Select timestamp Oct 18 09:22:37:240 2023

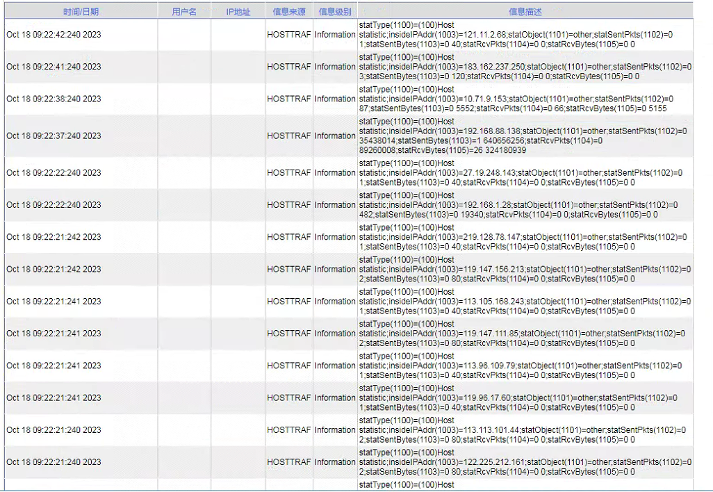(54, 136)
